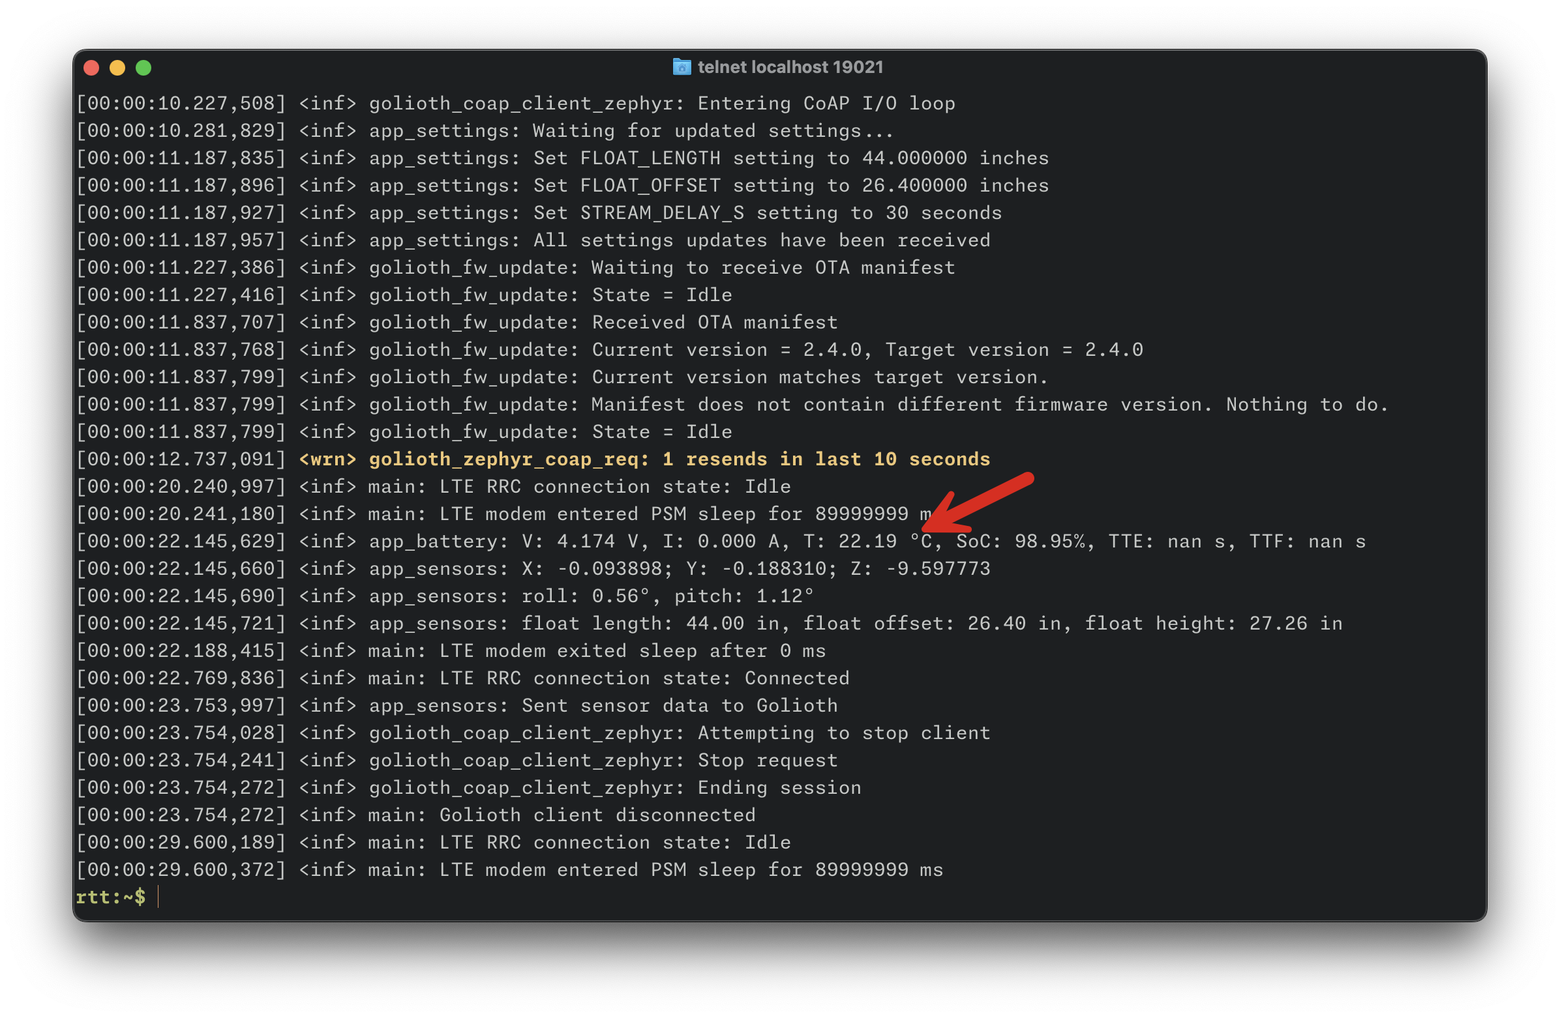Click the 'RRC connection state: Connected' line
The width and height of the screenshot is (1560, 1018).
(x=464, y=678)
